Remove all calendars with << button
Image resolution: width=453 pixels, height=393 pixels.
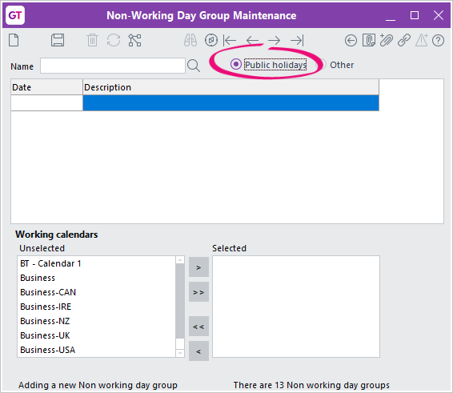[198, 327]
